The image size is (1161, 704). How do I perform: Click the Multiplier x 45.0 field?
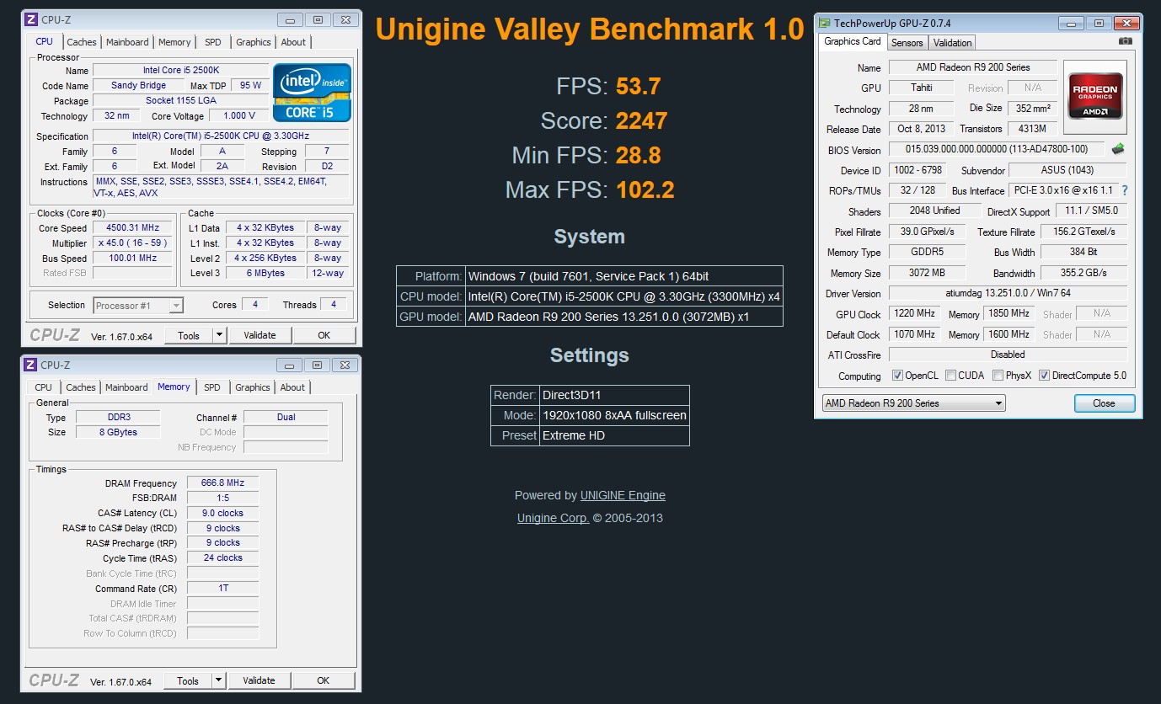tap(133, 243)
